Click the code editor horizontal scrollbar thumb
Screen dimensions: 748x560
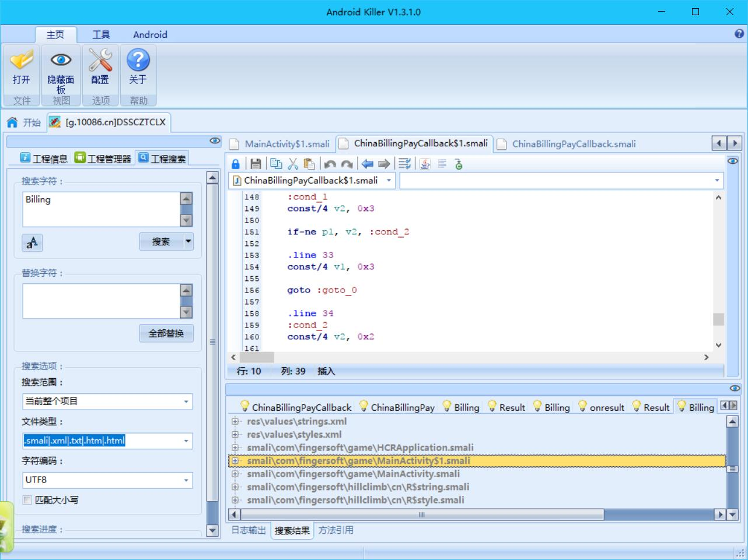tap(257, 357)
